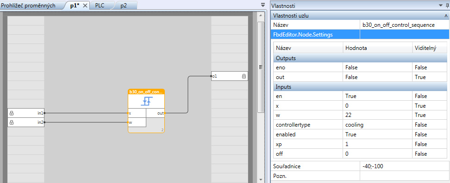450x183 pixels.
Task: Toggle enabled visibility False cell
Action: pos(430,134)
